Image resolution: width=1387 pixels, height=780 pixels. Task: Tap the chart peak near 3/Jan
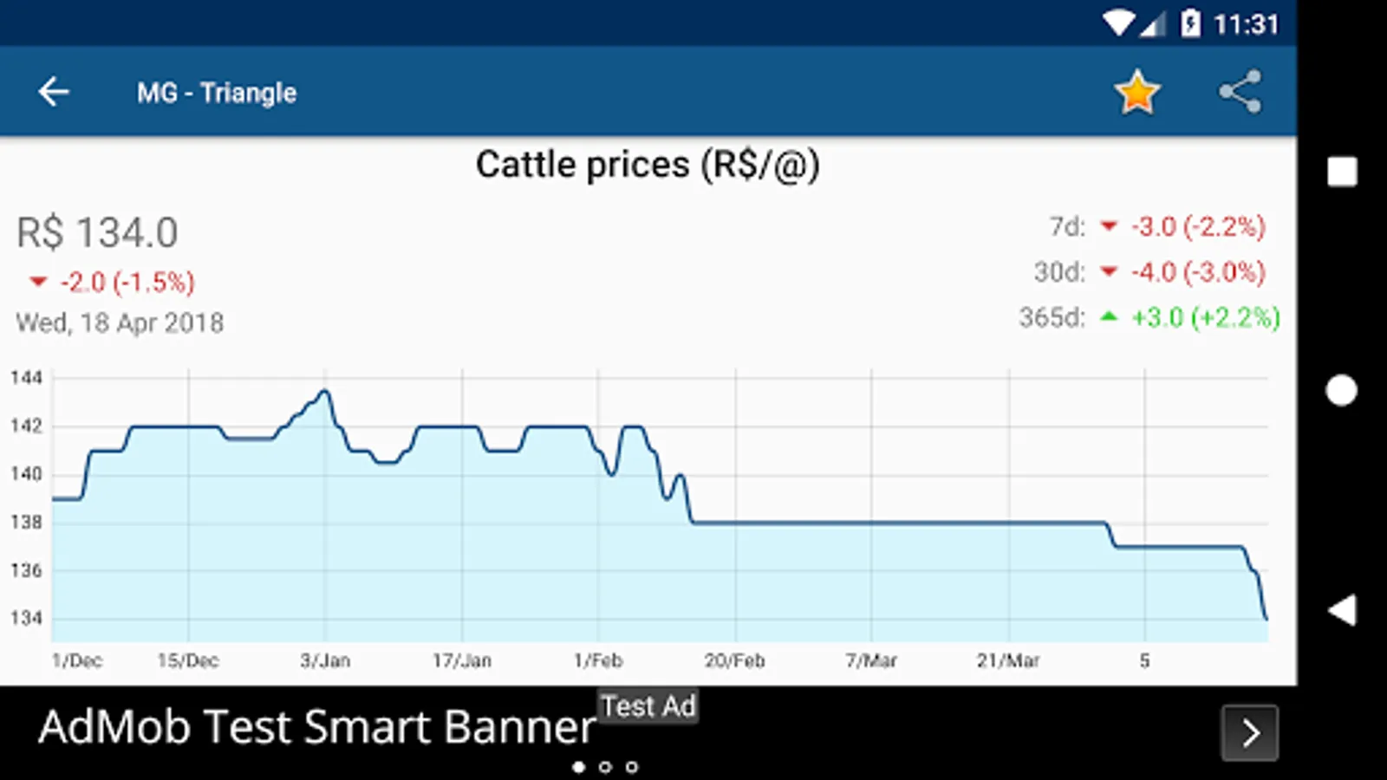tap(325, 391)
